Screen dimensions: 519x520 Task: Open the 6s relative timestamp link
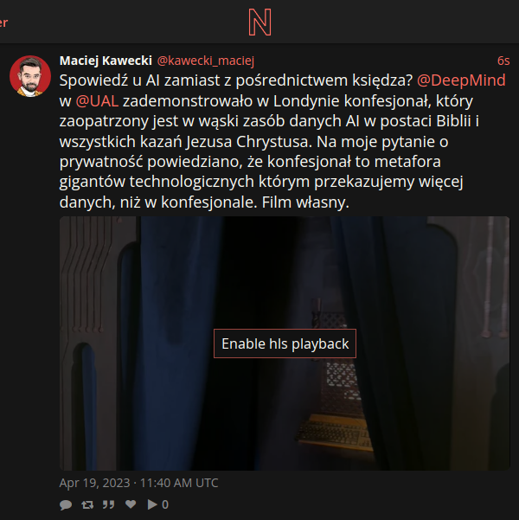pos(503,61)
